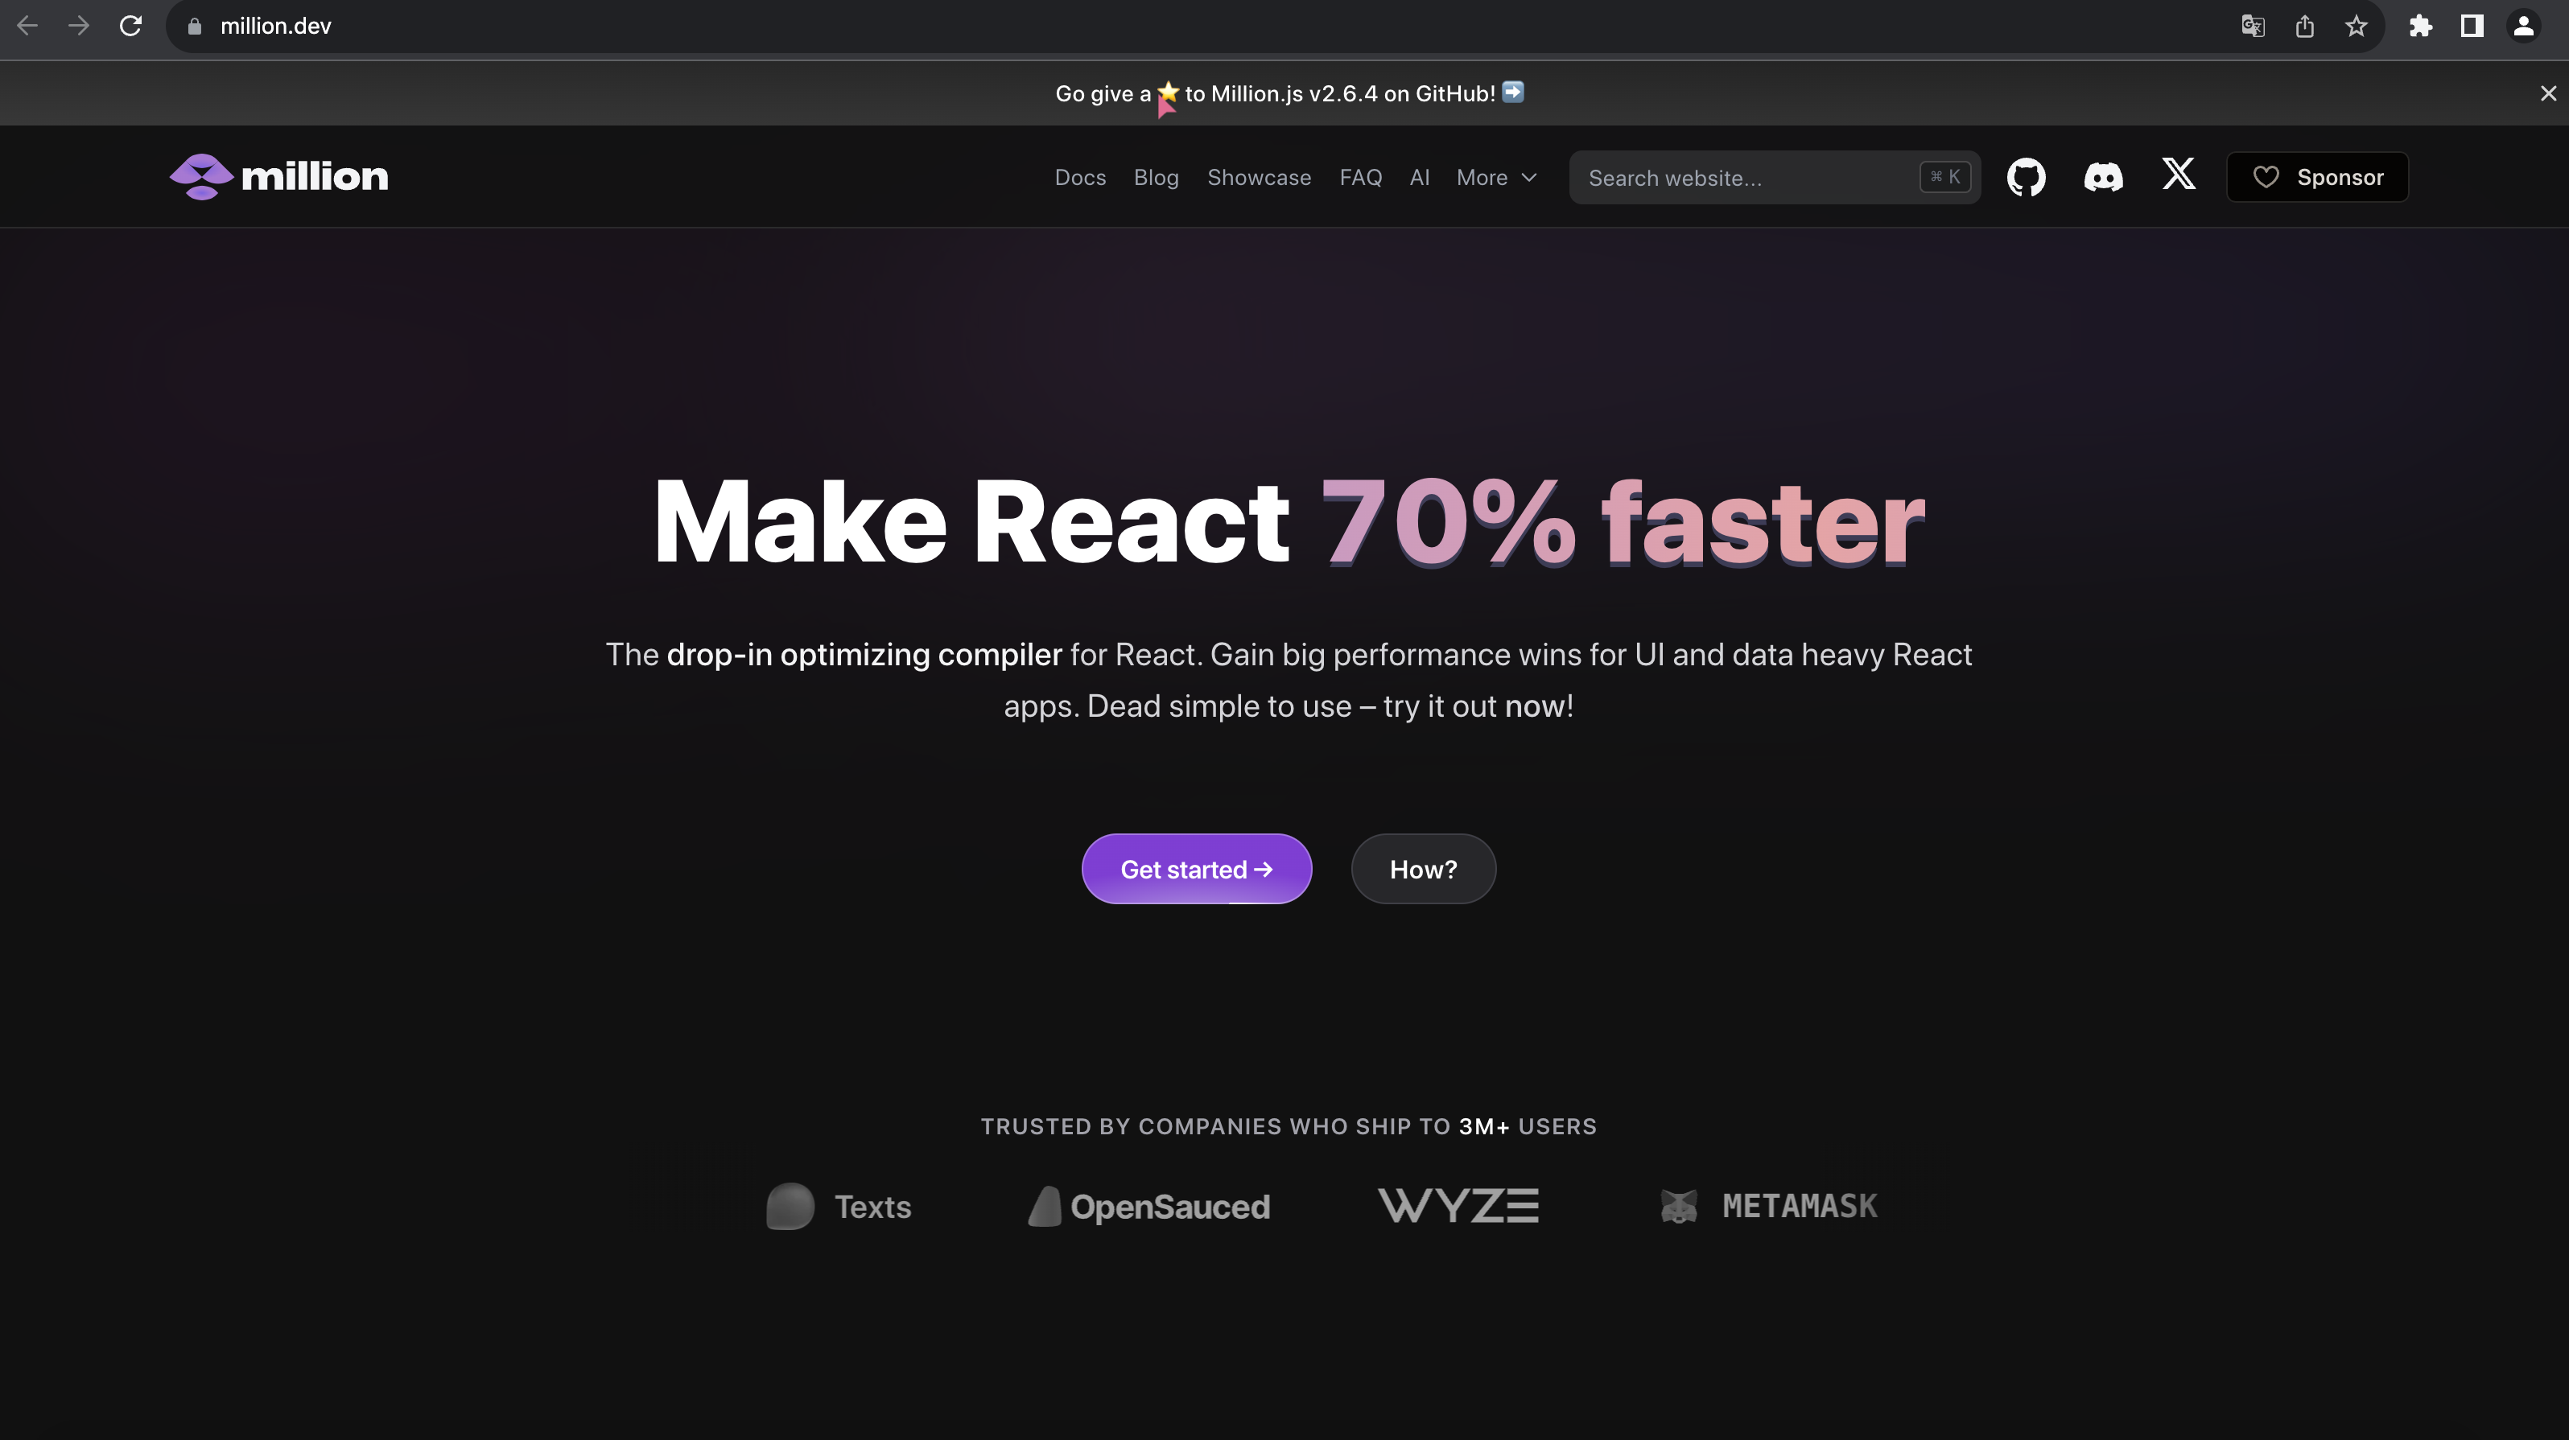This screenshot has width=2569, height=1440.
Task: Click the Showcase navigation tab
Action: (x=1260, y=176)
